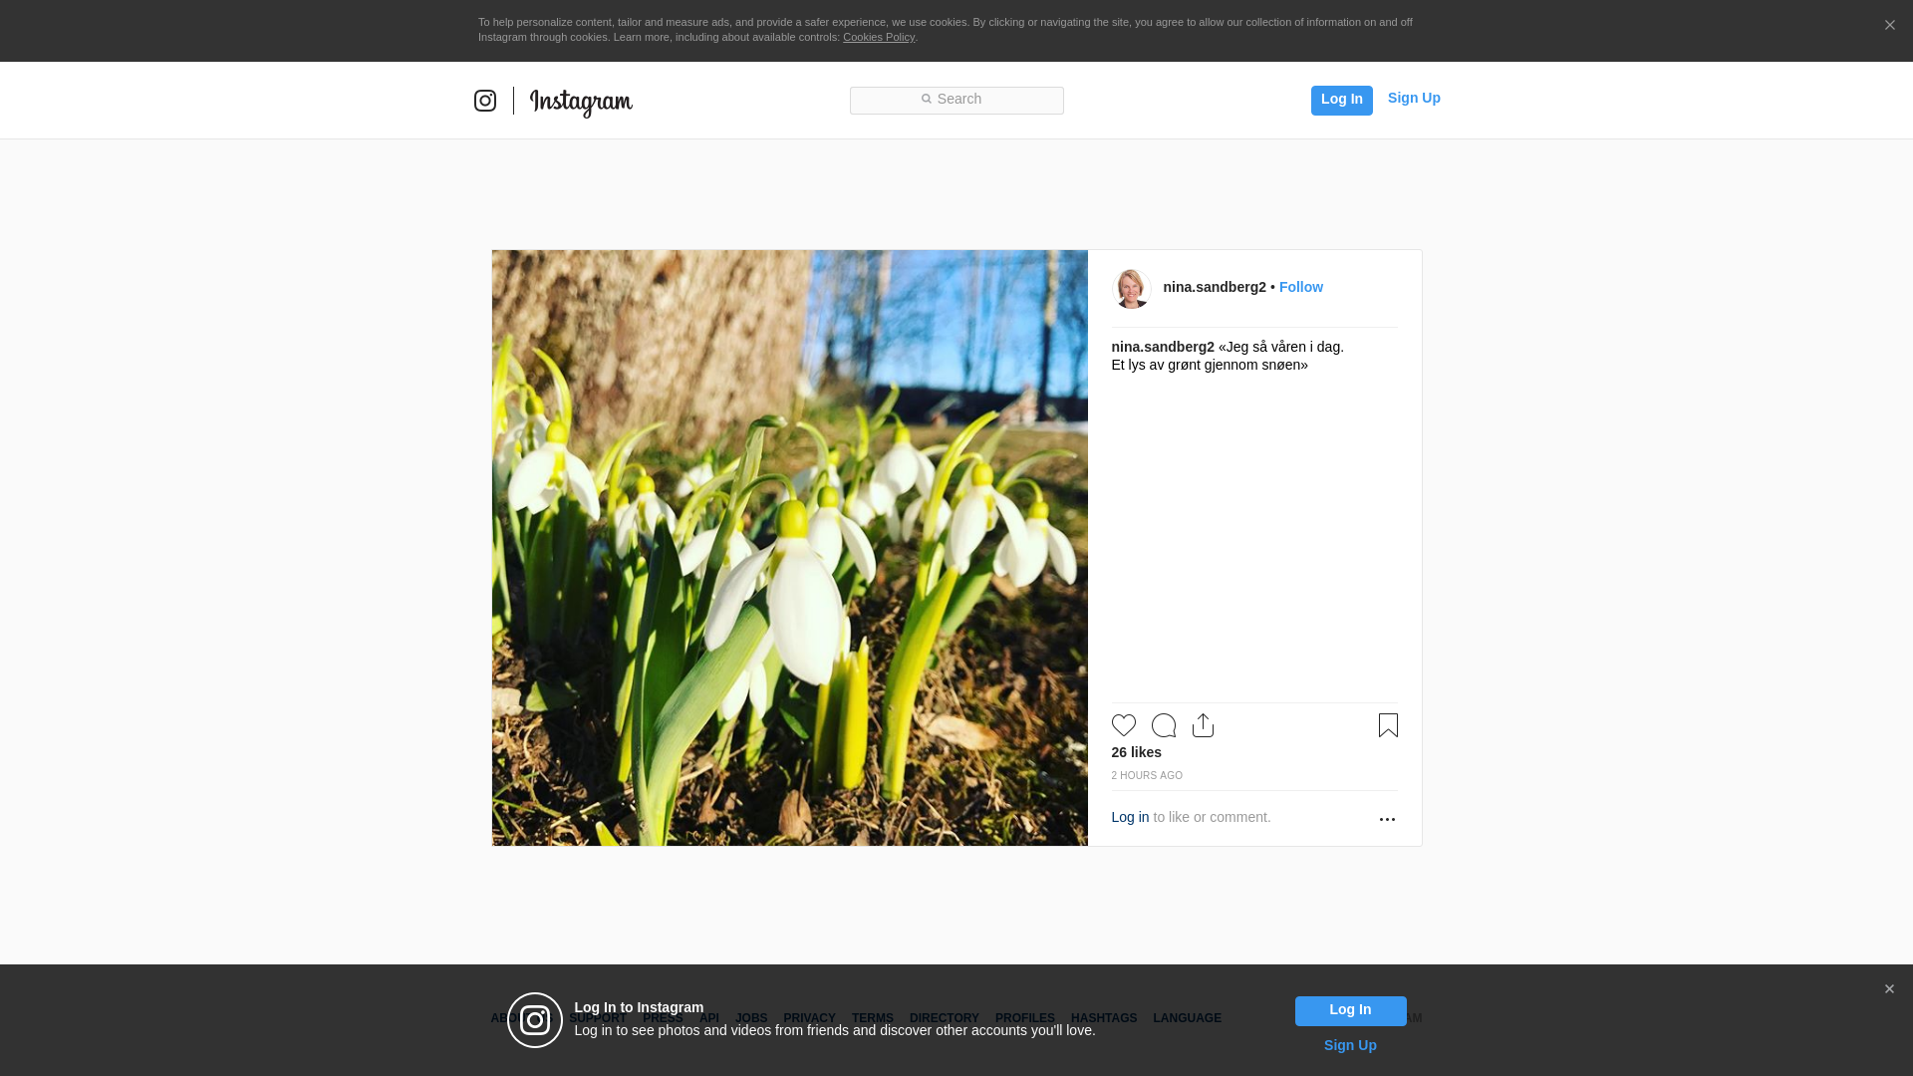Click the snowdrop flowers photo
Viewport: 1913px width, 1076px height.
pos(789,548)
